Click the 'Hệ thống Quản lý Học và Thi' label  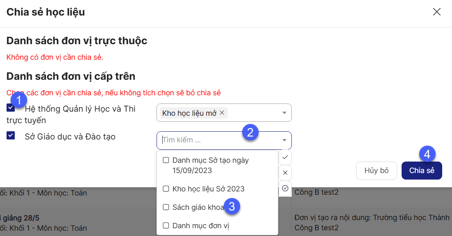point(80,109)
